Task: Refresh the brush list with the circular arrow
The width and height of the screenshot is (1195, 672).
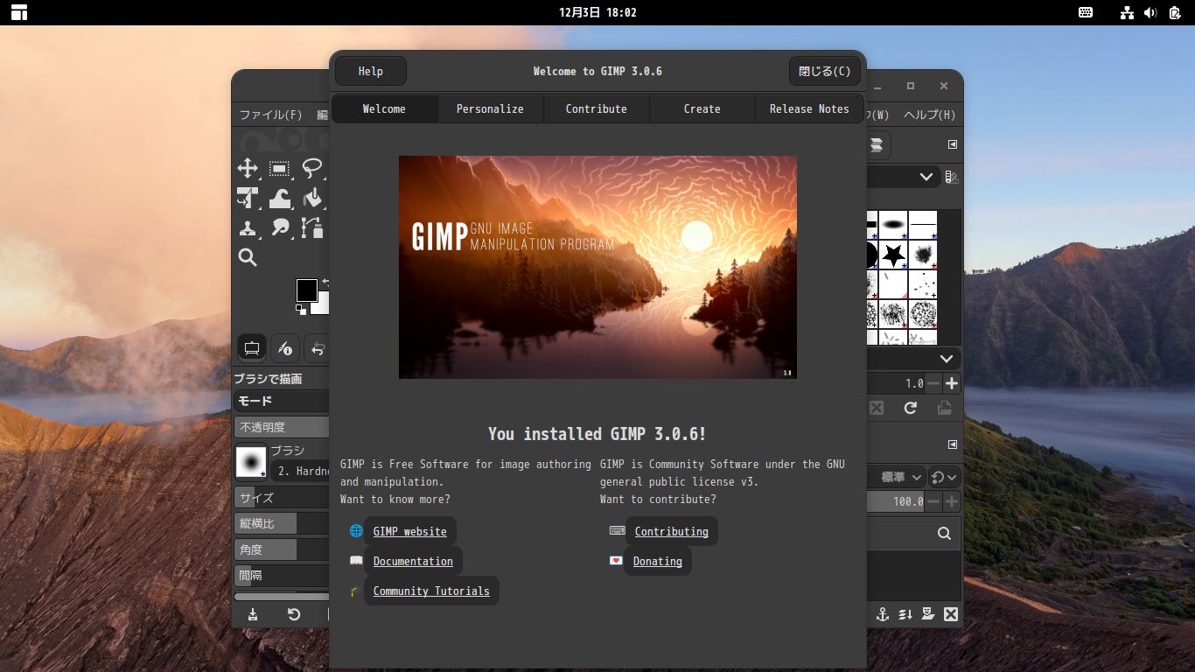Action: (910, 408)
